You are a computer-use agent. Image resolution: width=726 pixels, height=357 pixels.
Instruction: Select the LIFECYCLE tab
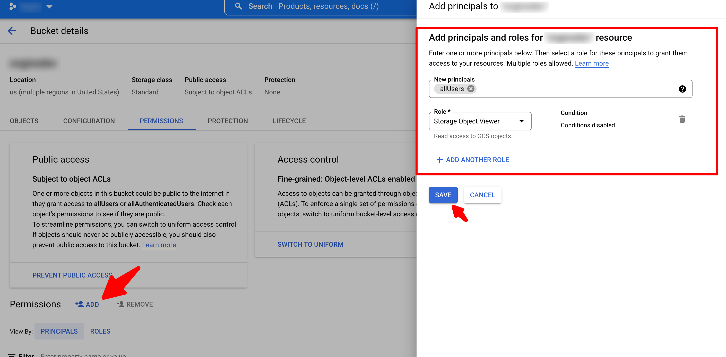pos(289,121)
